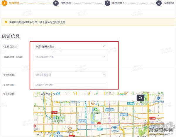
Task: Click step 4 circle for 合作方案
Action: [x=159, y=3]
